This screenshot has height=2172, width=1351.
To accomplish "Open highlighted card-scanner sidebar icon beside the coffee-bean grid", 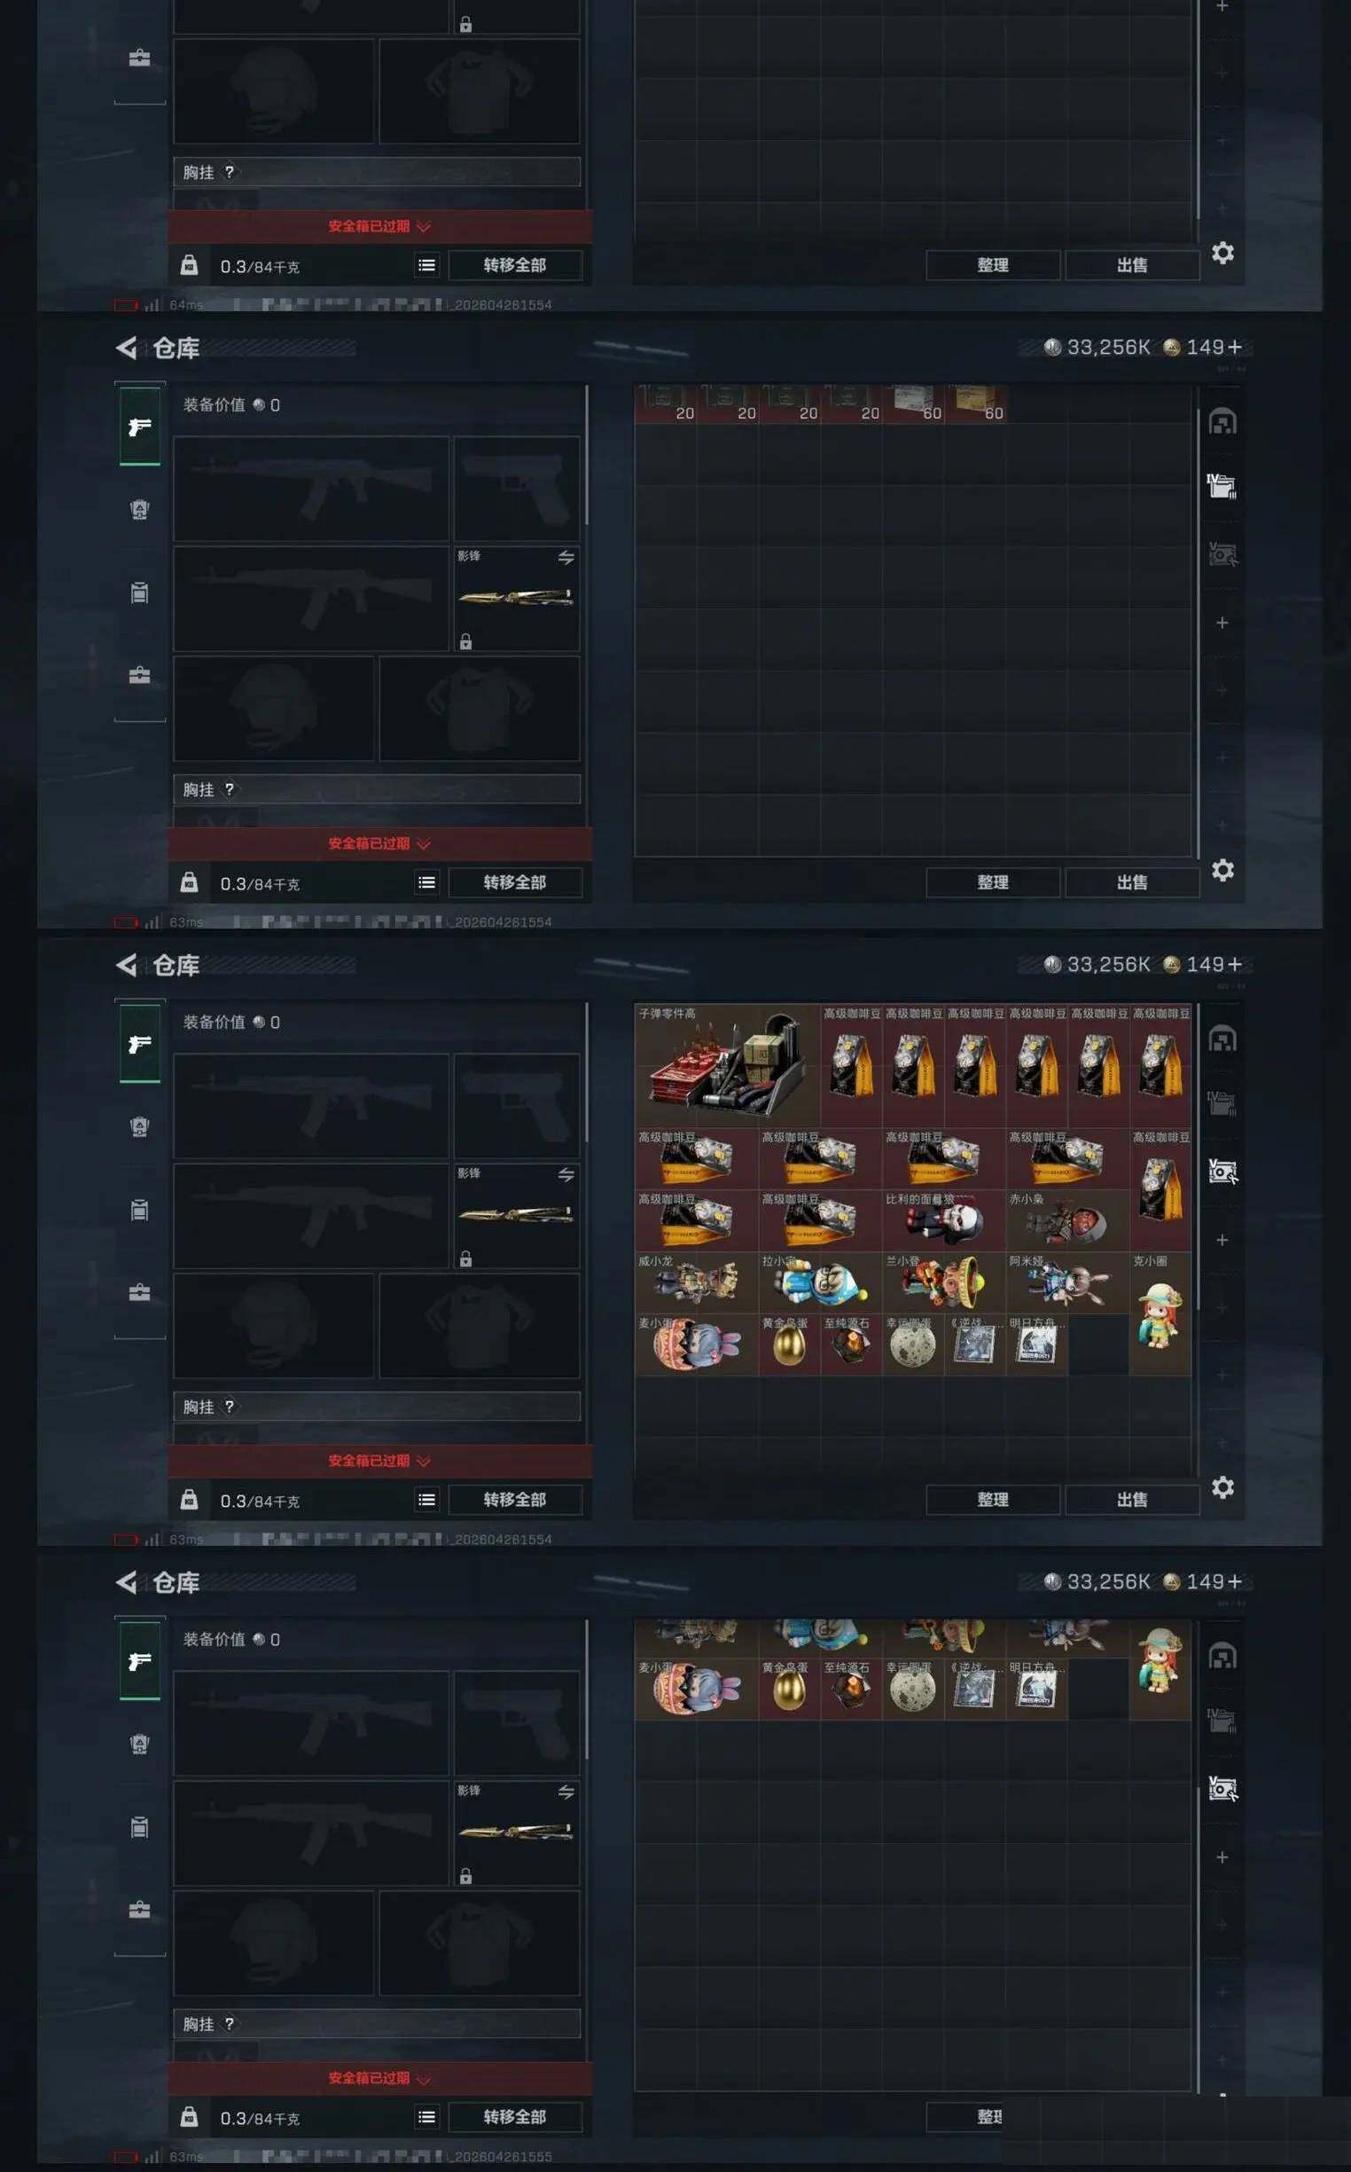I will (x=1222, y=1170).
